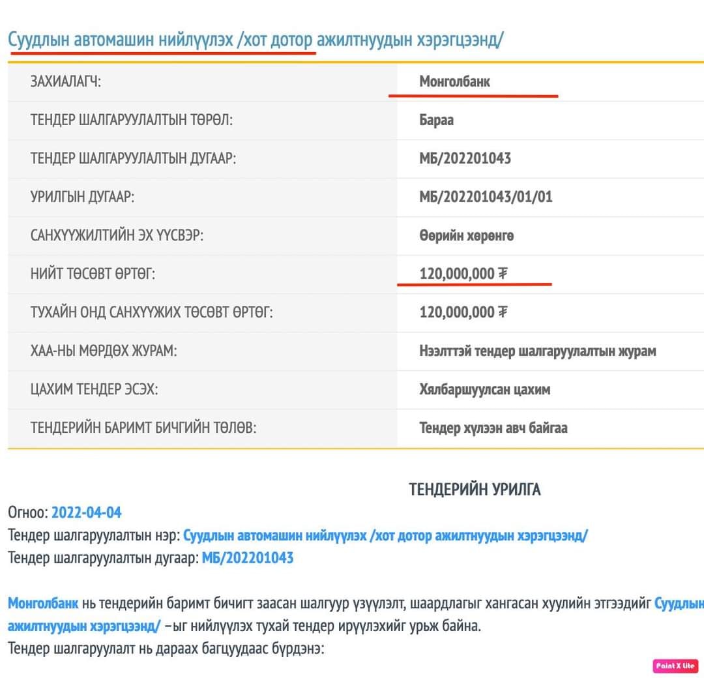704x678 pixels.
Task: Click the 'Өөрийн хөрөнгө' funding source value
Action: click(466, 235)
